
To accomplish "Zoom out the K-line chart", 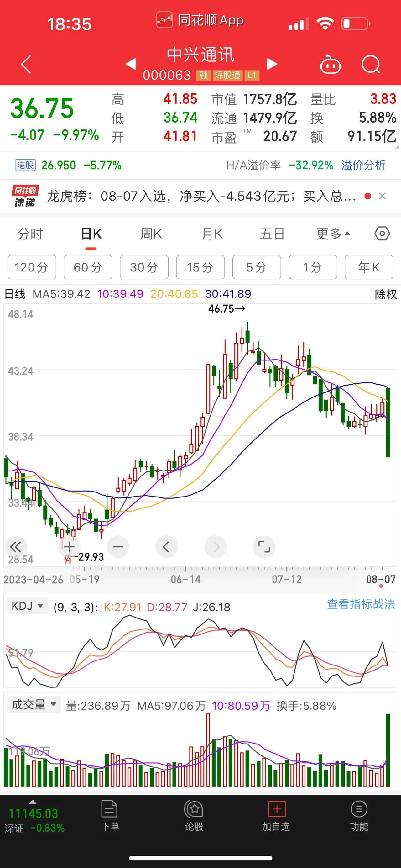I will 118,547.
